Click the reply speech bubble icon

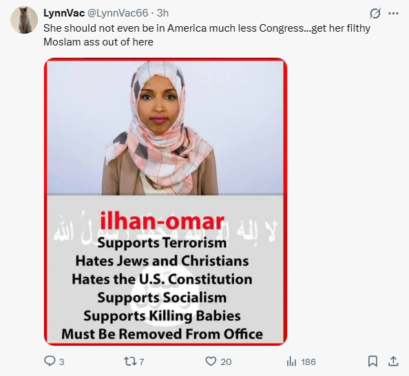(50, 362)
